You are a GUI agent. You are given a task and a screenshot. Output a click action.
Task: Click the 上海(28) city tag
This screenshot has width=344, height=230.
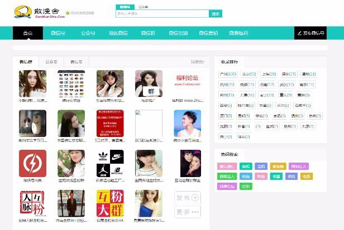tap(269, 74)
